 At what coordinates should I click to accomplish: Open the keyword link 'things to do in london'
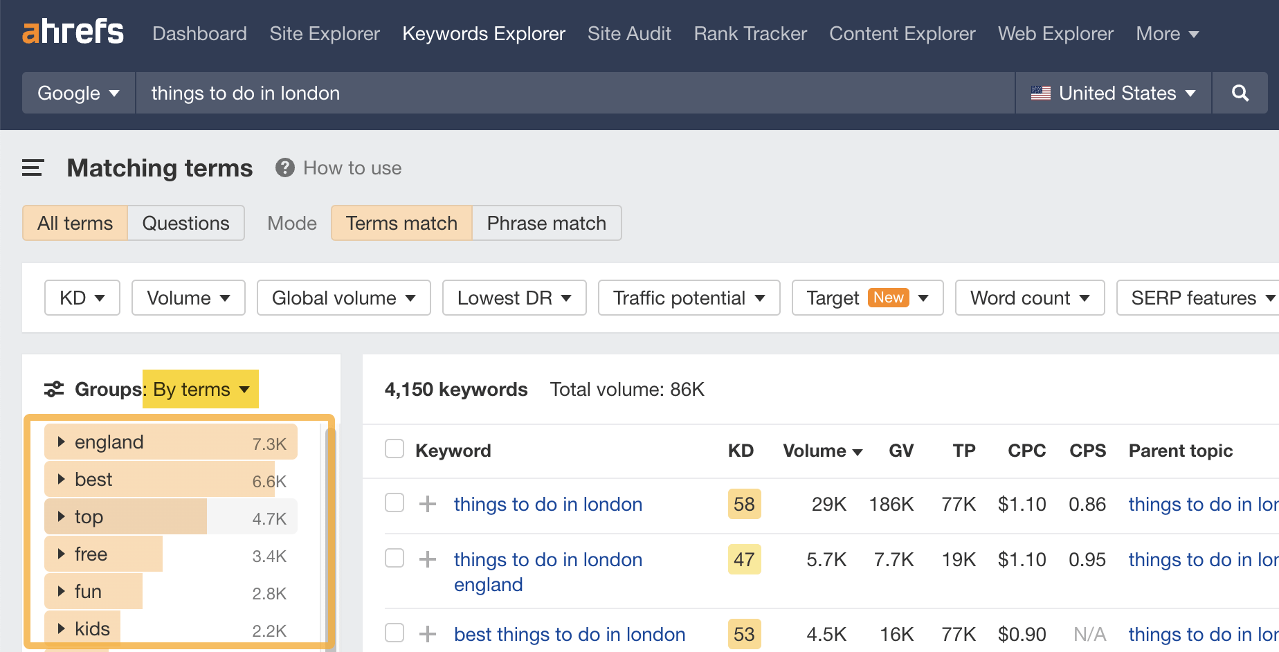click(547, 504)
